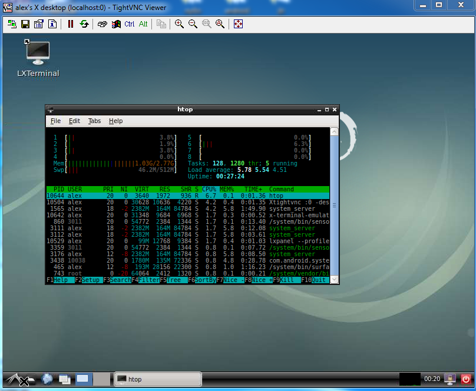
Task: Click the Uptime value 00:27:24
Action: [230, 176]
